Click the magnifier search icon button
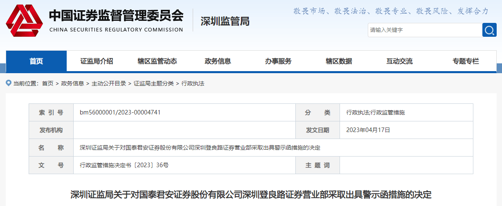Screen dimensions: 502x206 (x=489, y=30)
